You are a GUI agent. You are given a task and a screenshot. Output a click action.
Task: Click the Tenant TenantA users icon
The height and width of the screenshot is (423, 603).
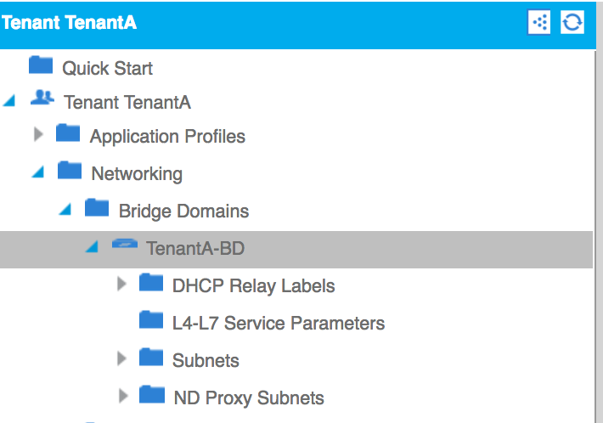pyautogui.click(x=42, y=100)
